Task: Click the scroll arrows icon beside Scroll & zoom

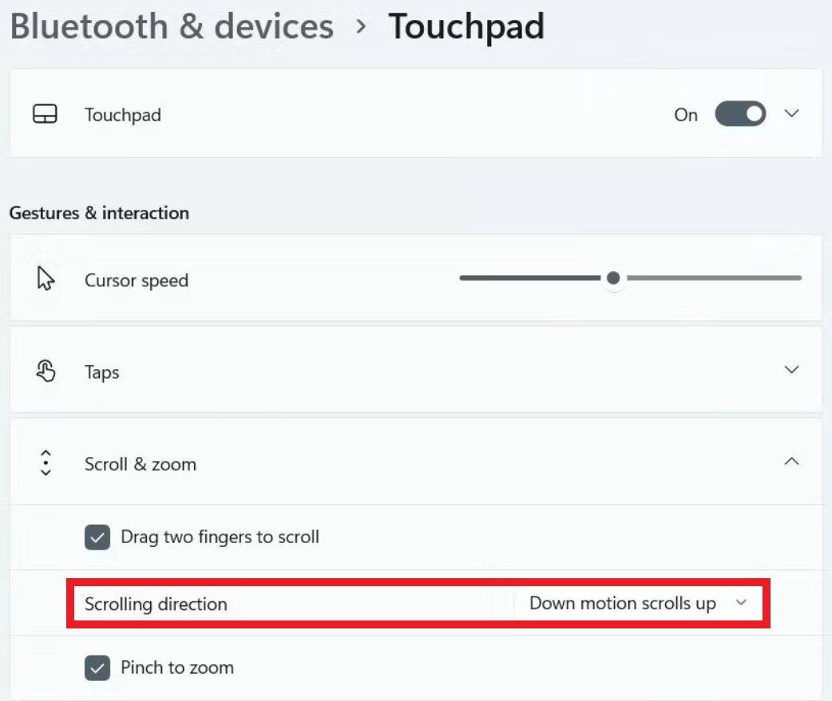Action: point(46,462)
